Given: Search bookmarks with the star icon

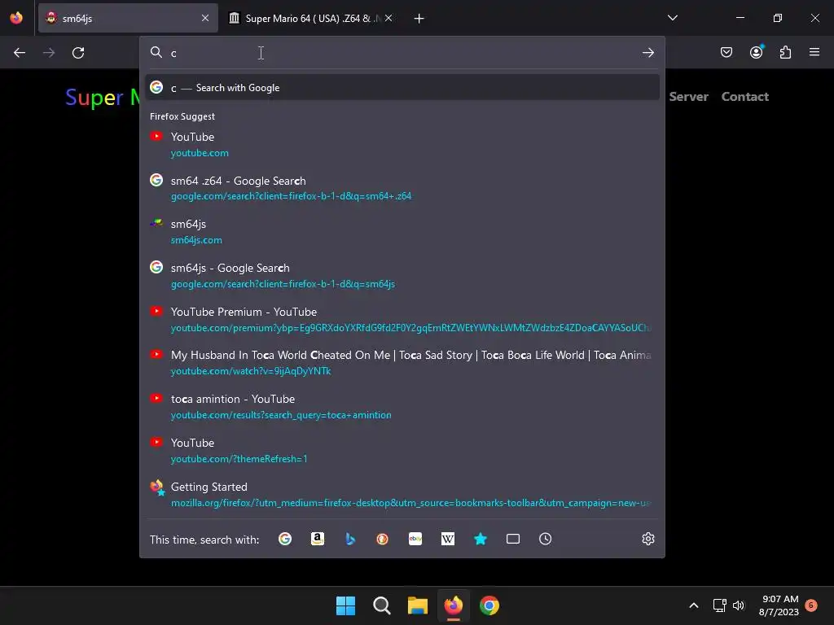Looking at the screenshot, I should tap(481, 539).
